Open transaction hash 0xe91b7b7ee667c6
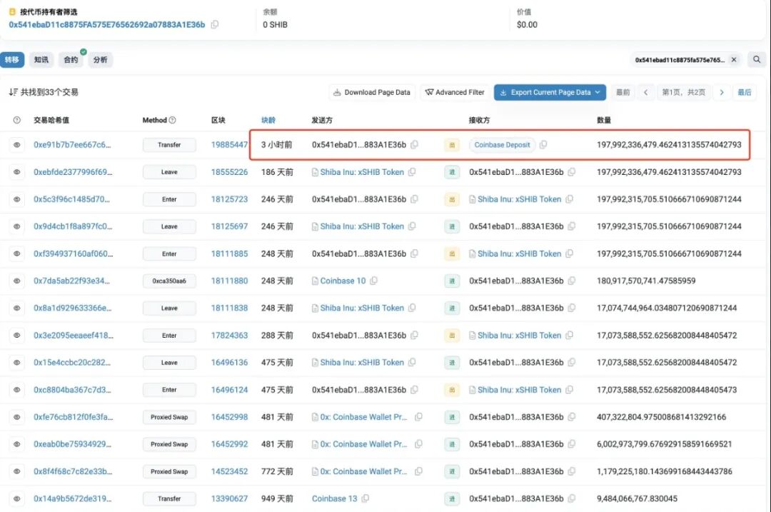771x512 pixels. pos(72,144)
